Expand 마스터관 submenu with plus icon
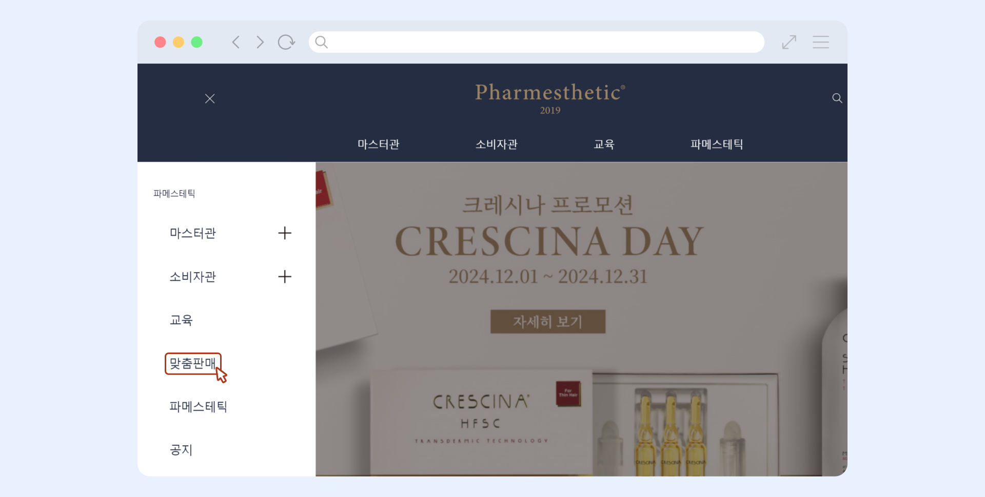Screen dimensions: 985x497 285,233
